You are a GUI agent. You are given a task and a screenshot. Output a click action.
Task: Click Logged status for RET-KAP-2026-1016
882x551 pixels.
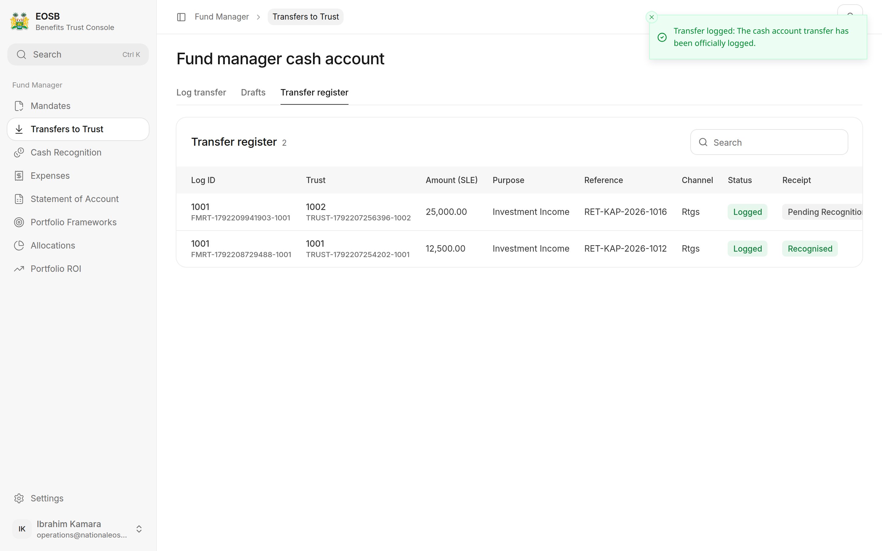coord(747,212)
